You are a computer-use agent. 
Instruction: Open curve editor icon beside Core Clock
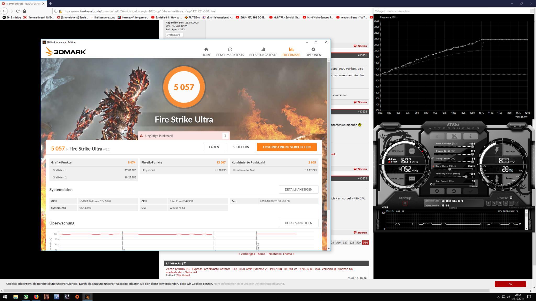click(433, 166)
